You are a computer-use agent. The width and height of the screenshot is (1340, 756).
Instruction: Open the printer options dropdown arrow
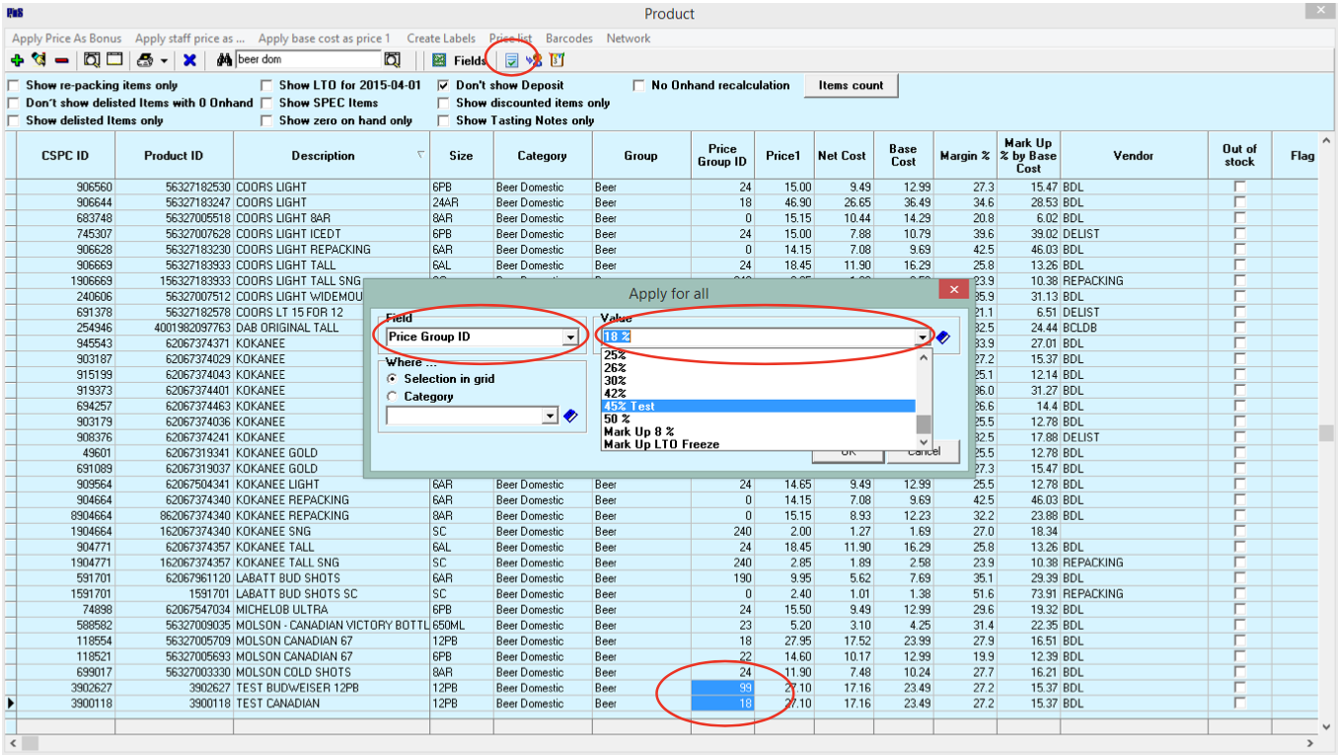click(164, 61)
